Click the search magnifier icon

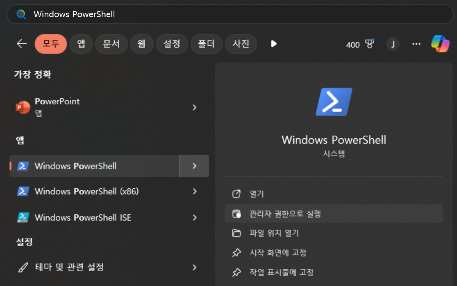21,14
